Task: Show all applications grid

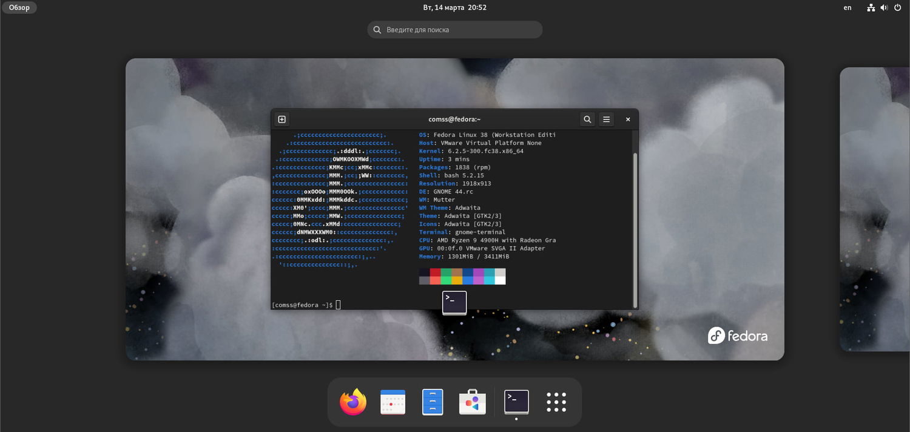Action: point(556,402)
